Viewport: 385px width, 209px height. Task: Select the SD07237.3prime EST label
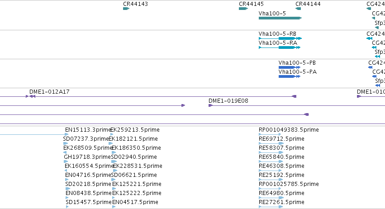tap(86, 139)
